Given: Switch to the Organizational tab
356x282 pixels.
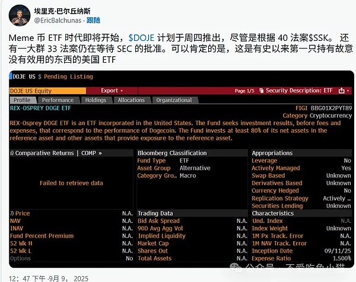Looking at the screenshot, I should (174, 100).
